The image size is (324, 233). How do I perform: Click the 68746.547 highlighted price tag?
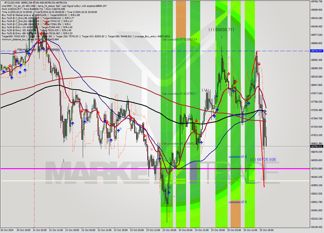coord(317,51)
